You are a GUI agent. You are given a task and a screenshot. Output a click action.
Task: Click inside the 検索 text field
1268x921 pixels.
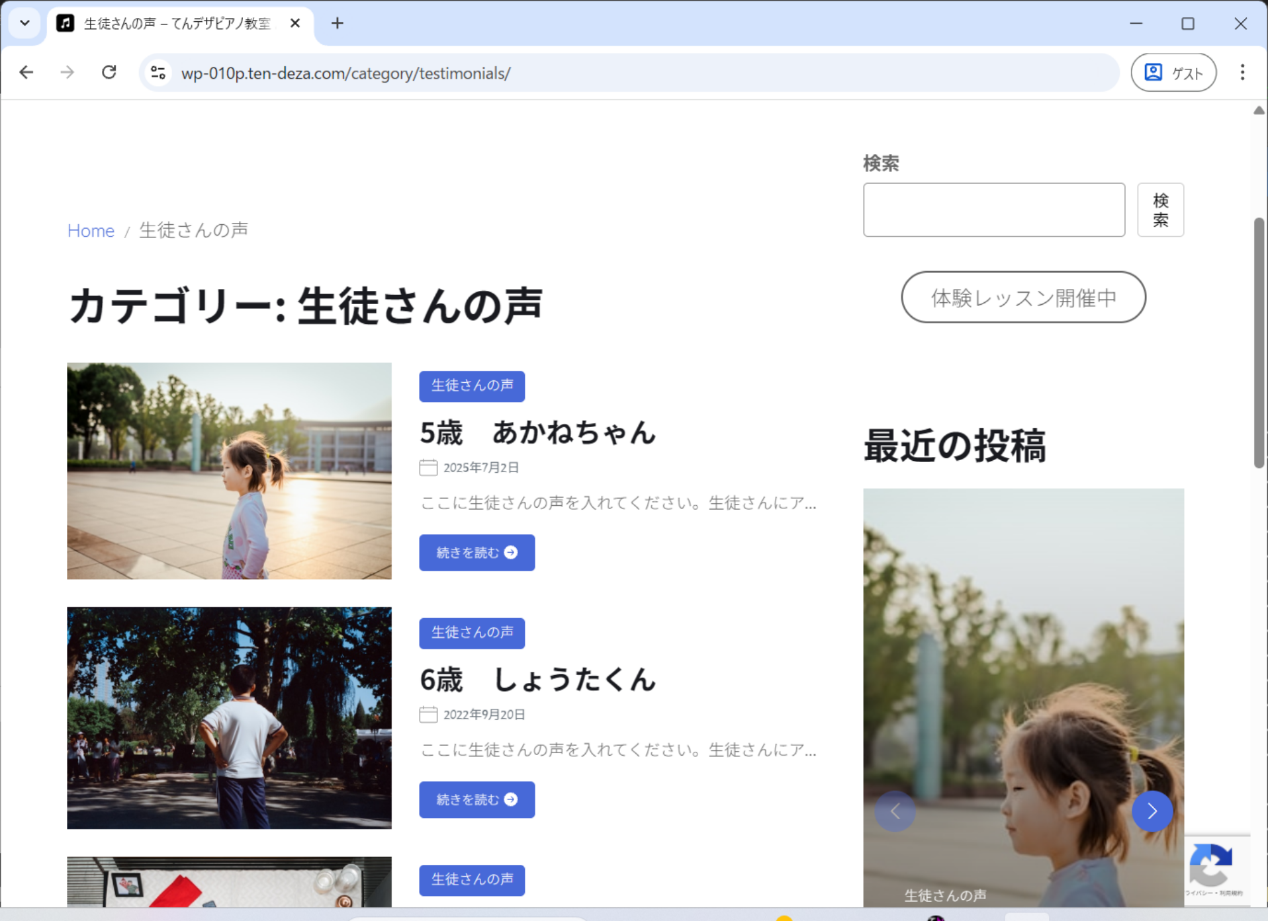tap(993, 210)
